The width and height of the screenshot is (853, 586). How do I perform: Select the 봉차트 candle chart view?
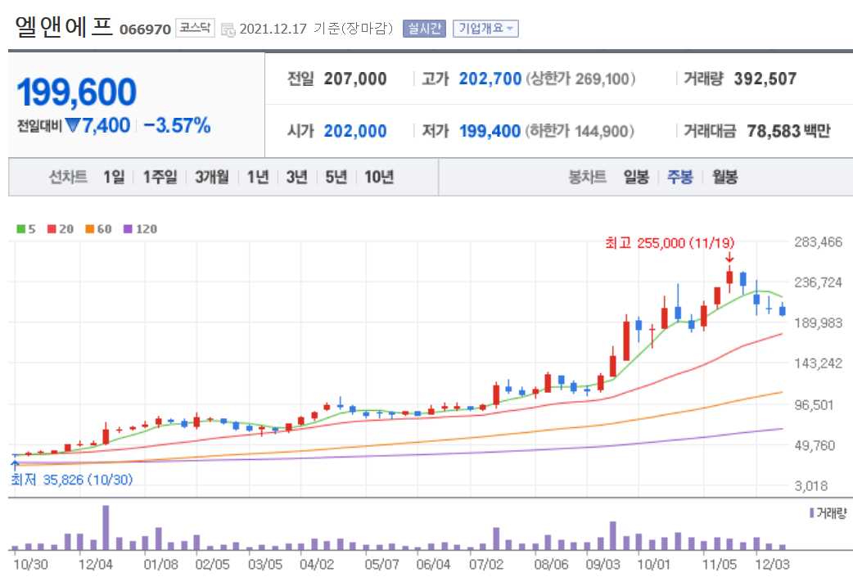(x=588, y=177)
